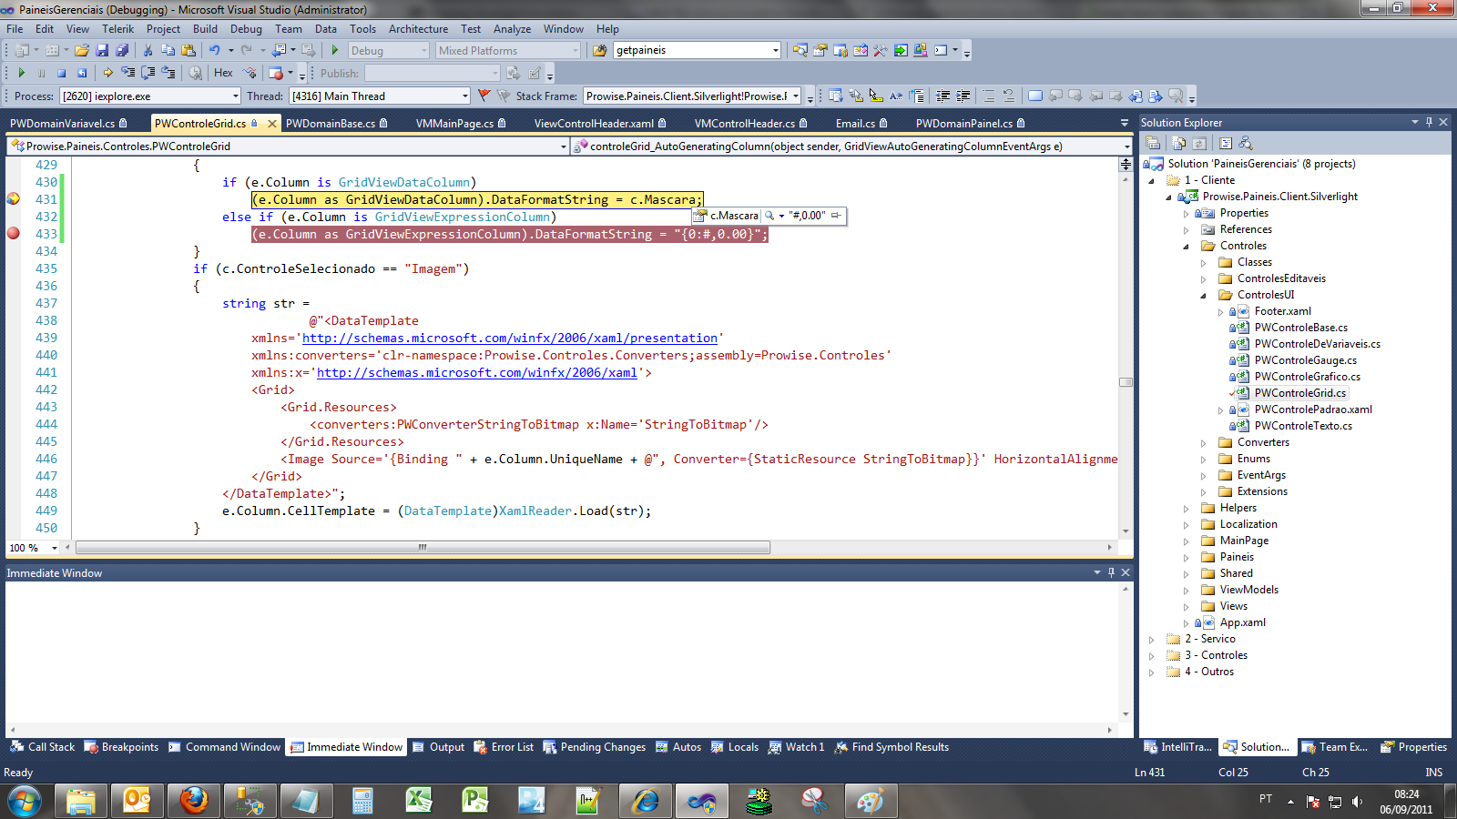
Task: Toggle the breakpoint on line 433
Action: tap(14, 234)
